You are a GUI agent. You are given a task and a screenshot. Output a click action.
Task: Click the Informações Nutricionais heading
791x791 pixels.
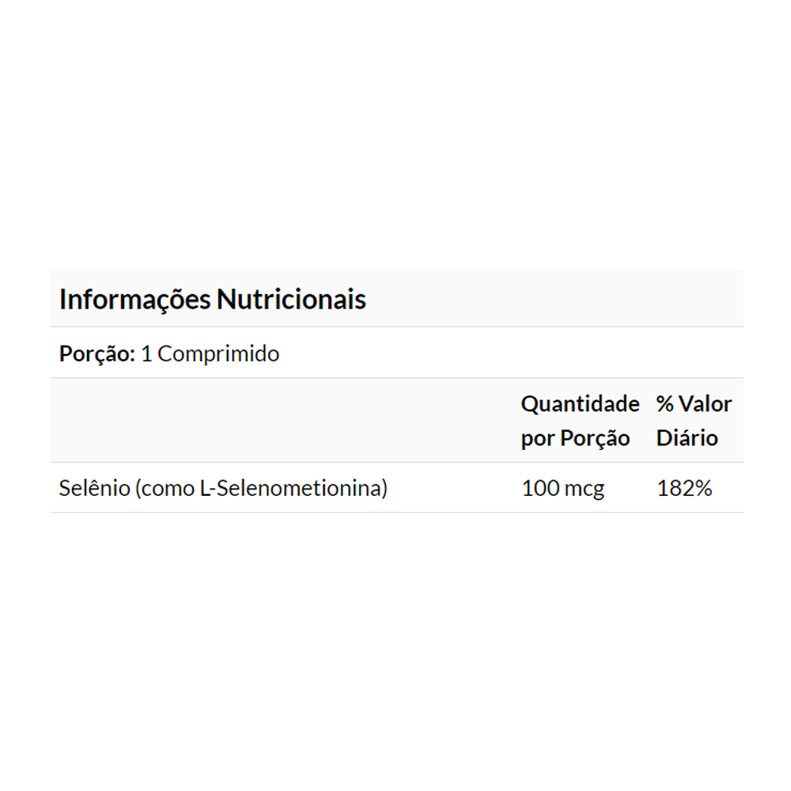213,300
